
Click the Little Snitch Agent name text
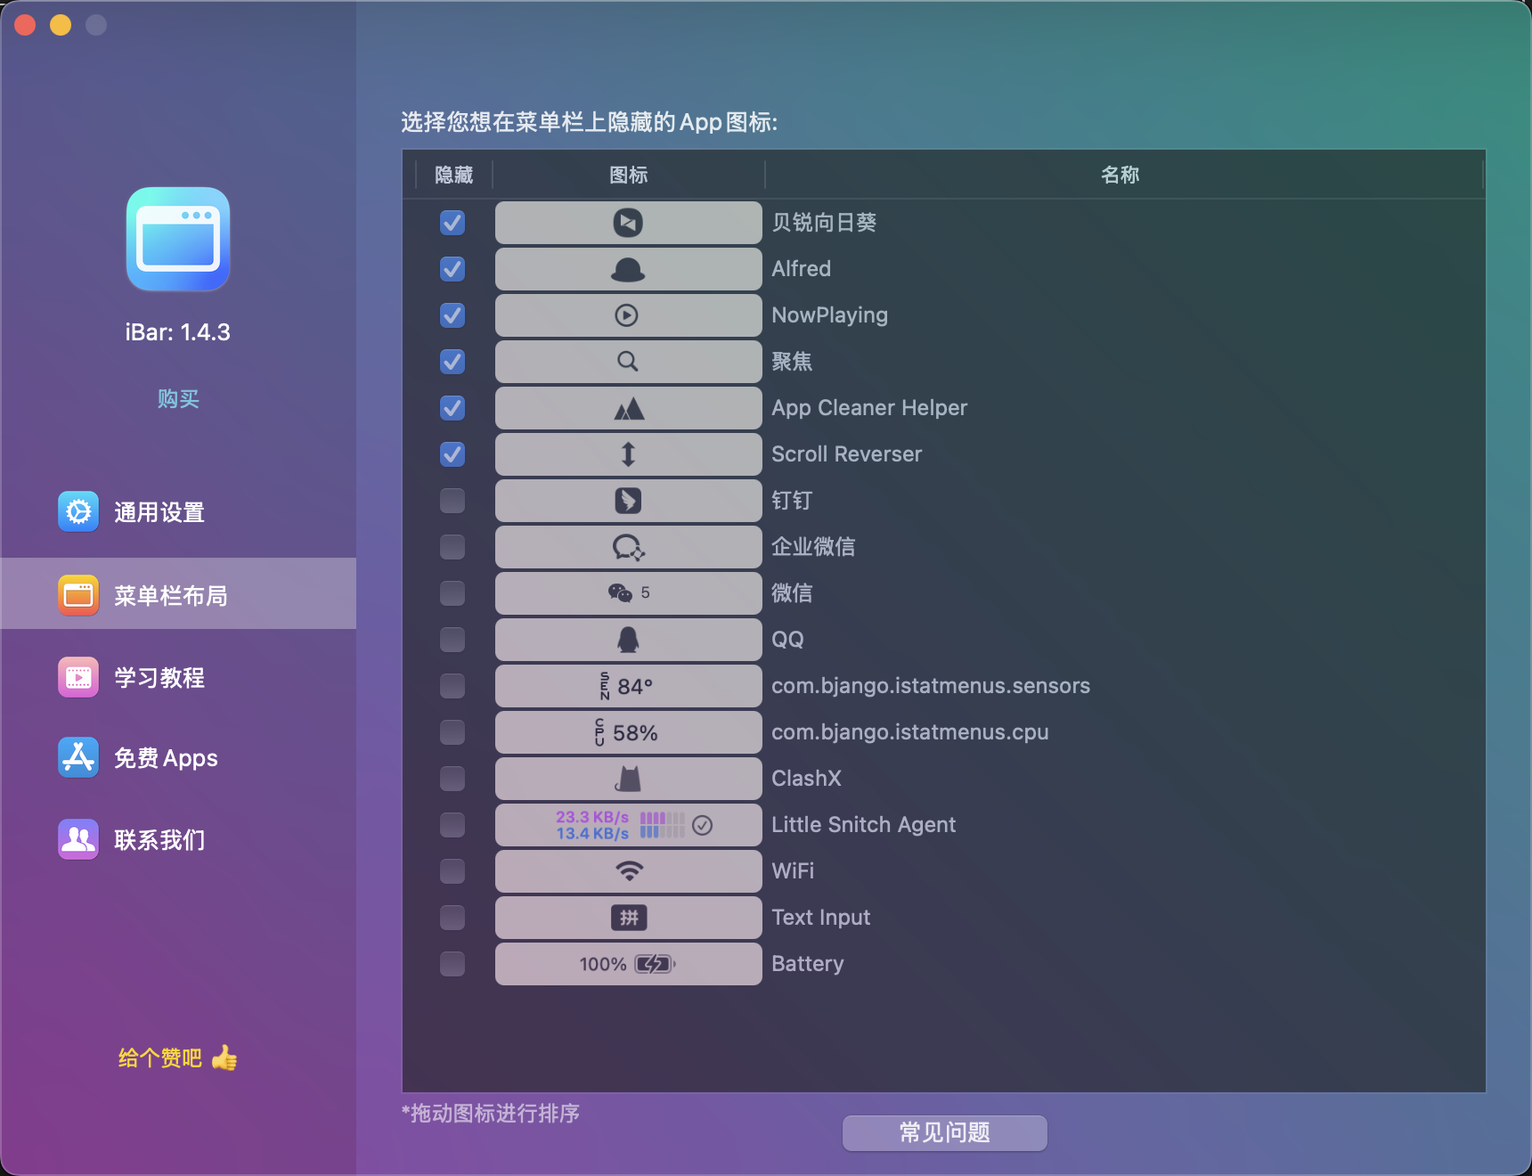coord(863,825)
